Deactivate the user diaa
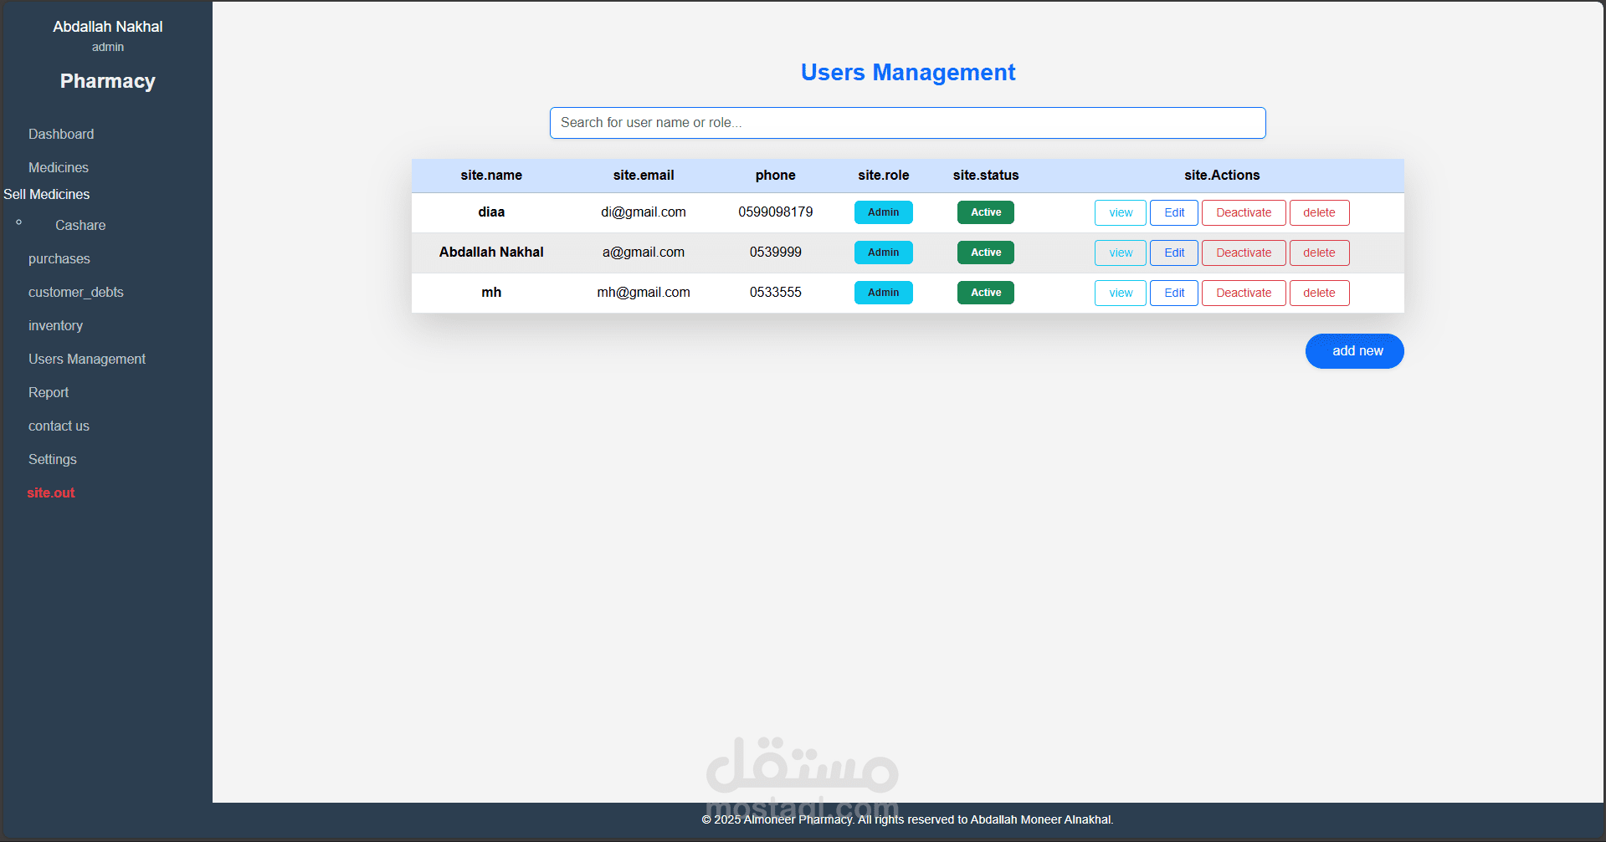Image resolution: width=1606 pixels, height=842 pixels. pyautogui.click(x=1244, y=212)
